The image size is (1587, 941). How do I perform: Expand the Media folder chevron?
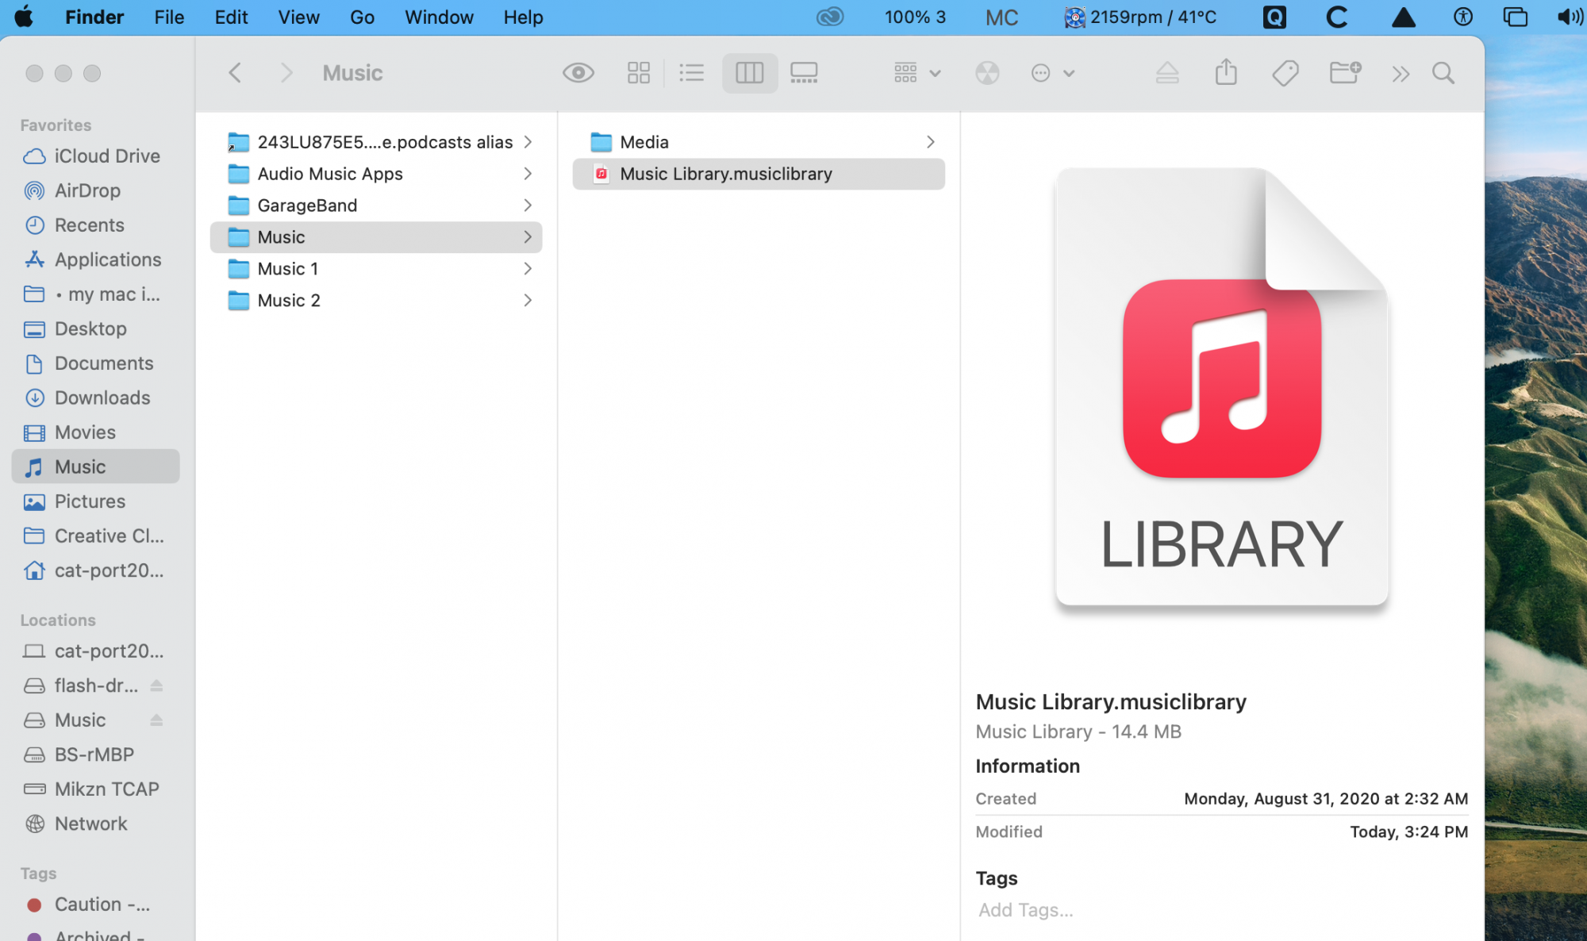(x=930, y=142)
